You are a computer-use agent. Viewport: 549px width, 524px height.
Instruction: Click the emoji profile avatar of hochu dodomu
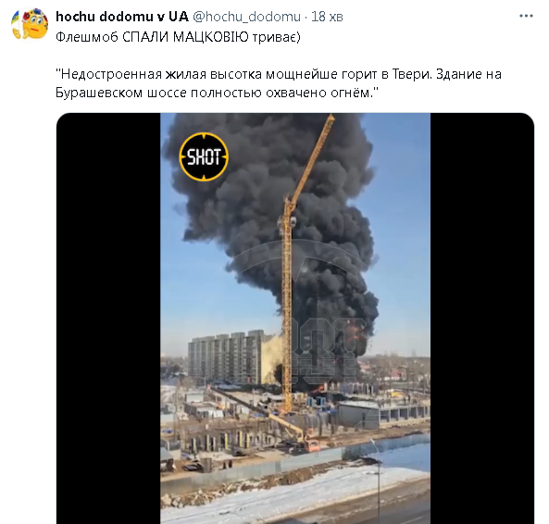30,24
